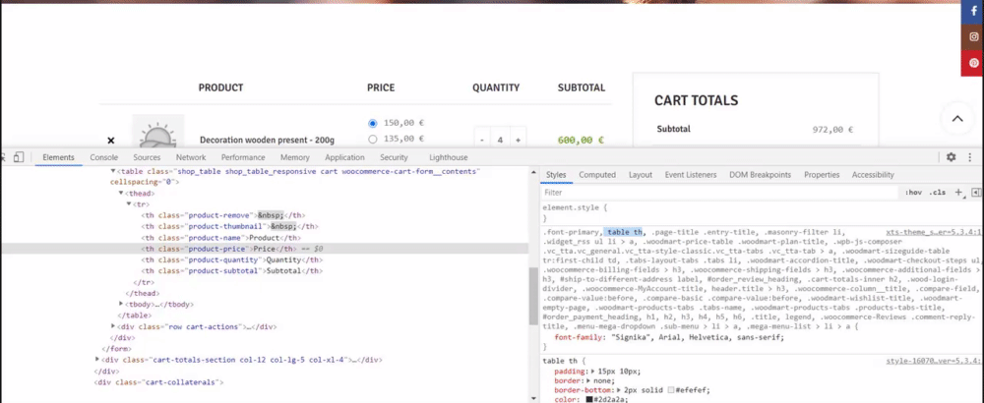984x403 pixels.
Task: Switch to the Computed pane tab
Action: tap(597, 175)
